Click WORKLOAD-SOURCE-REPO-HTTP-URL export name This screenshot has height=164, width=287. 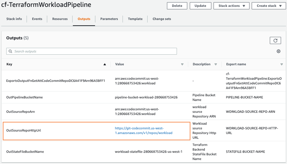252,130
